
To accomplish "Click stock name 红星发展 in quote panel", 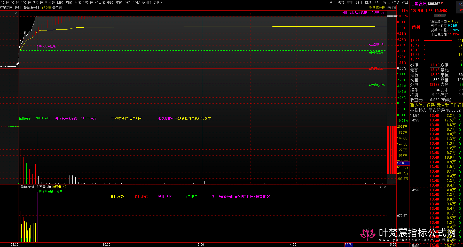I will [418, 4].
